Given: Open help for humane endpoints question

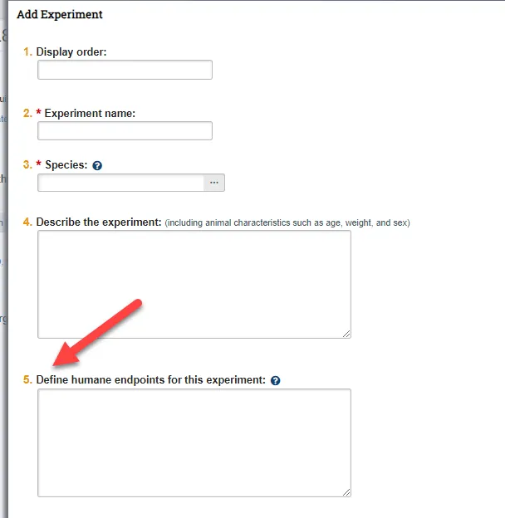Looking at the screenshot, I should coord(276,380).
